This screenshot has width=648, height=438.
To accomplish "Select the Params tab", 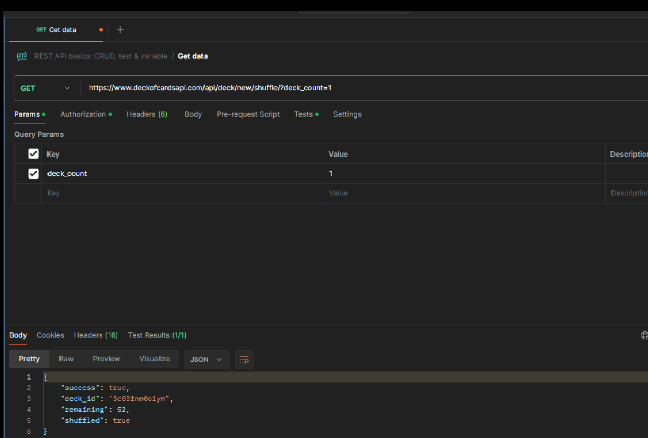I will pos(29,114).
